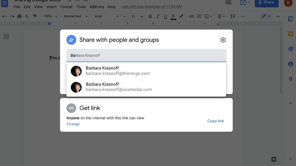Click the Insert link icon
The image size is (296, 166).
191,16
